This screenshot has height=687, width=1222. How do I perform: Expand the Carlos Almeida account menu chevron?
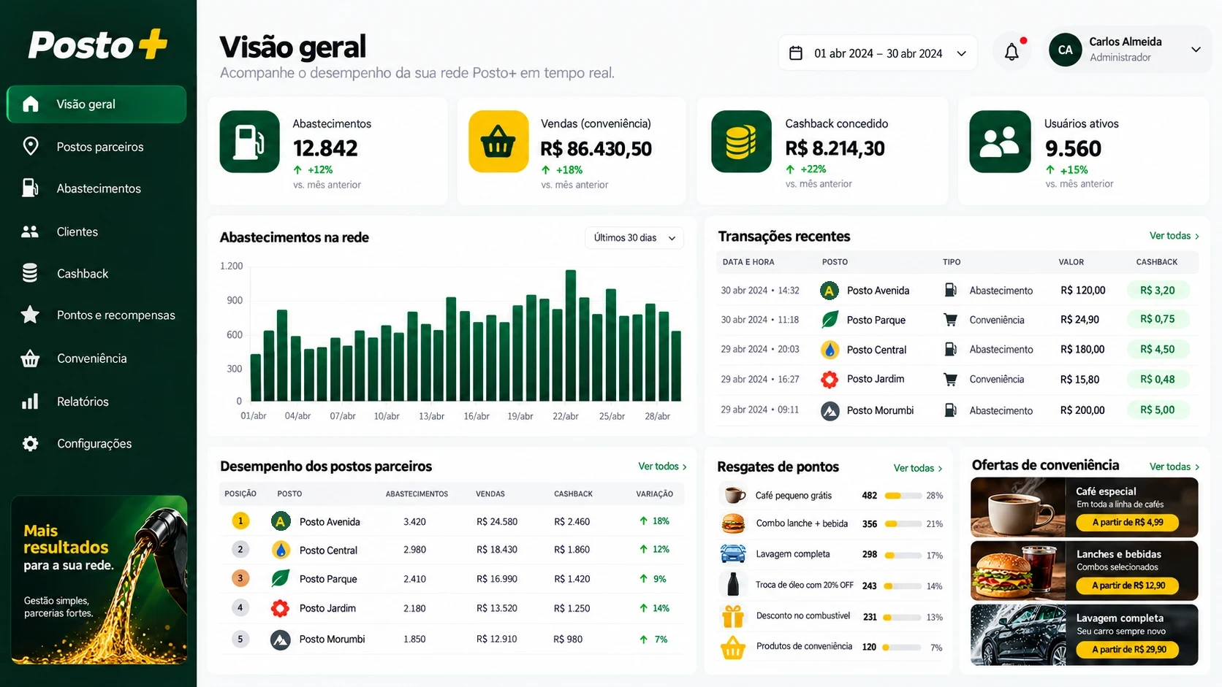point(1196,50)
